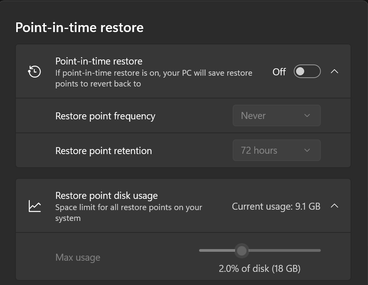The width and height of the screenshot is (368, 285).
Task: Click the slider track left of thumb
Action: pyautogui.click(x=217, y=251)
